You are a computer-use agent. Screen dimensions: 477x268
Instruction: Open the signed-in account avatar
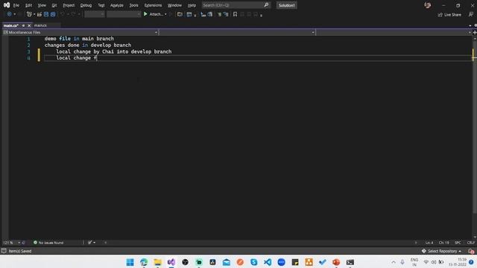tap(427, 5)
